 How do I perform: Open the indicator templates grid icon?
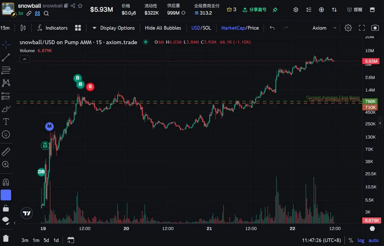(78, 28)
